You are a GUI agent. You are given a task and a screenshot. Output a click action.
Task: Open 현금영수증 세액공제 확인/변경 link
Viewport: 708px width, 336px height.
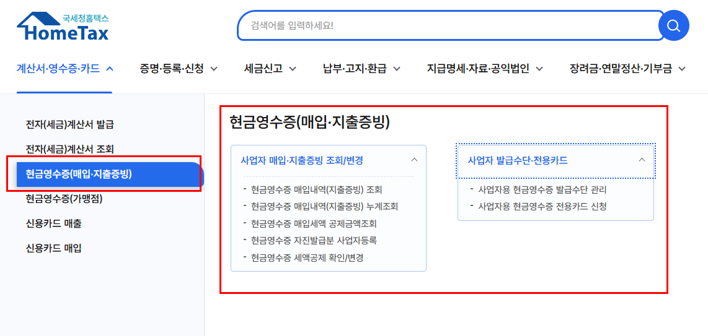pyautogui.click(x=307, y=258)
